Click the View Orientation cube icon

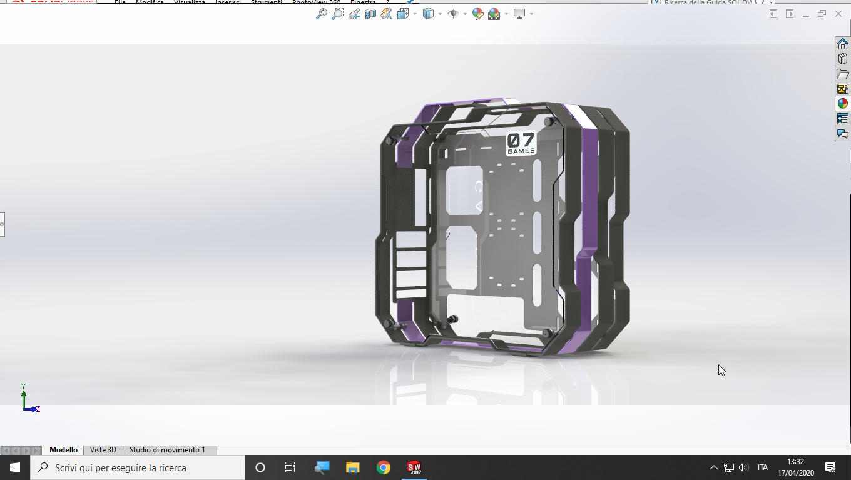click(402, 14)
